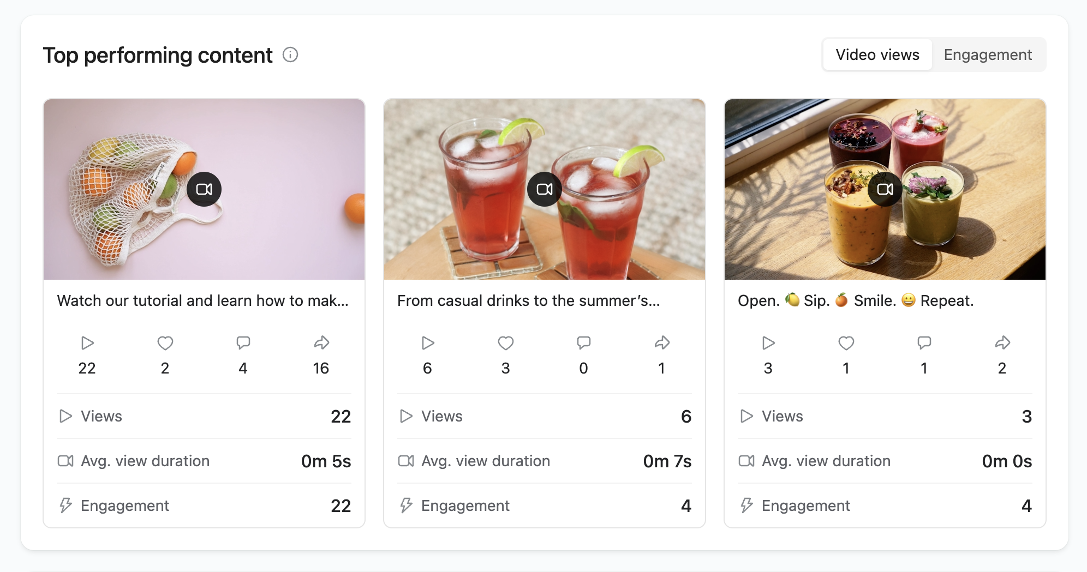This screenshot has width=1087, height=572.
Task: Click Avg. view duration row showing 0m 7s
Action: pos(544,461)
